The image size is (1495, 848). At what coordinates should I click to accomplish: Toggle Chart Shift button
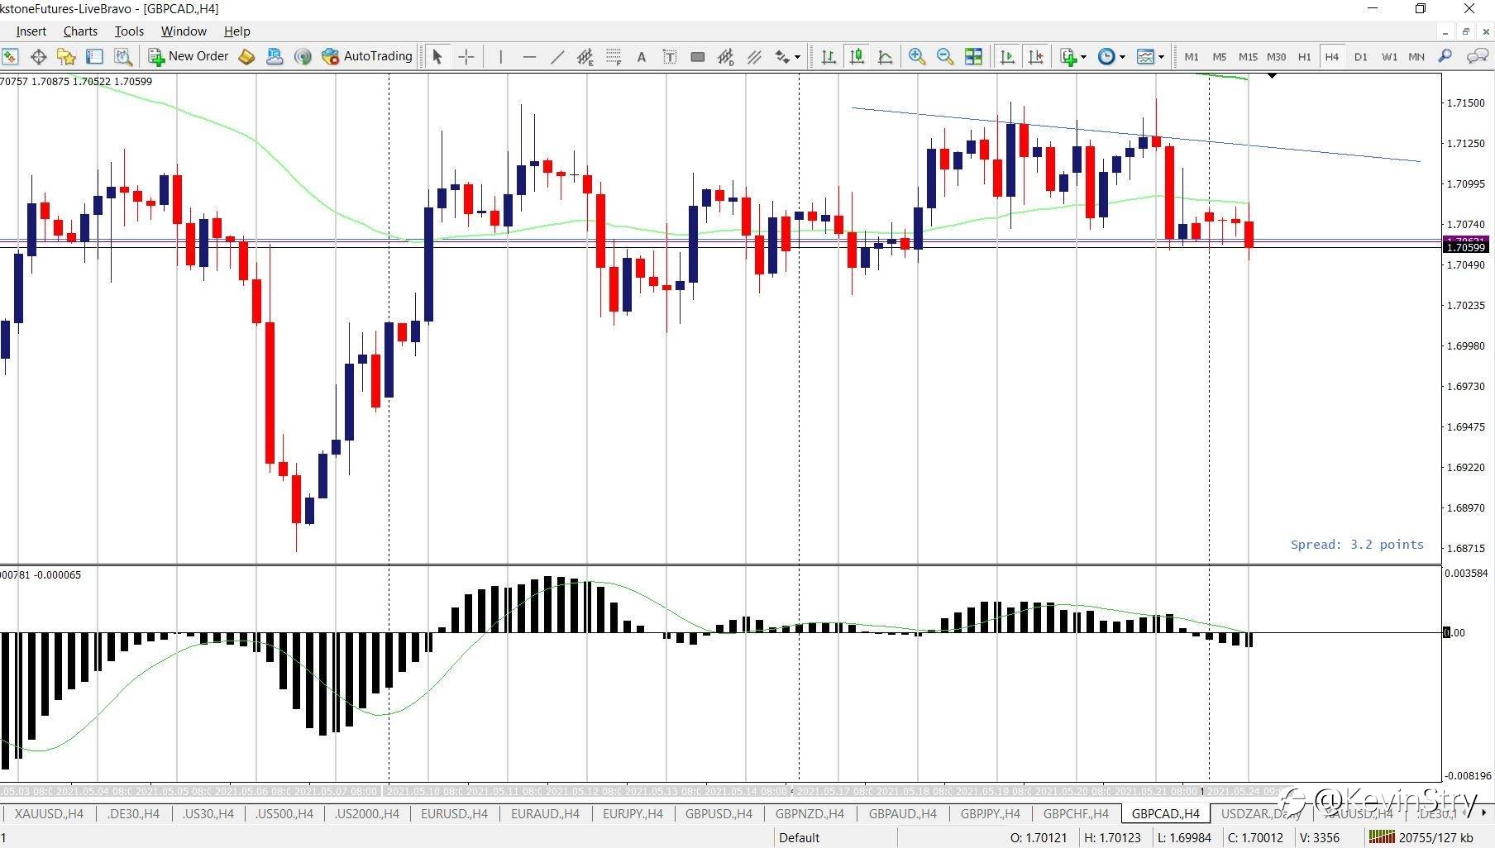(x=1035, y=56)
